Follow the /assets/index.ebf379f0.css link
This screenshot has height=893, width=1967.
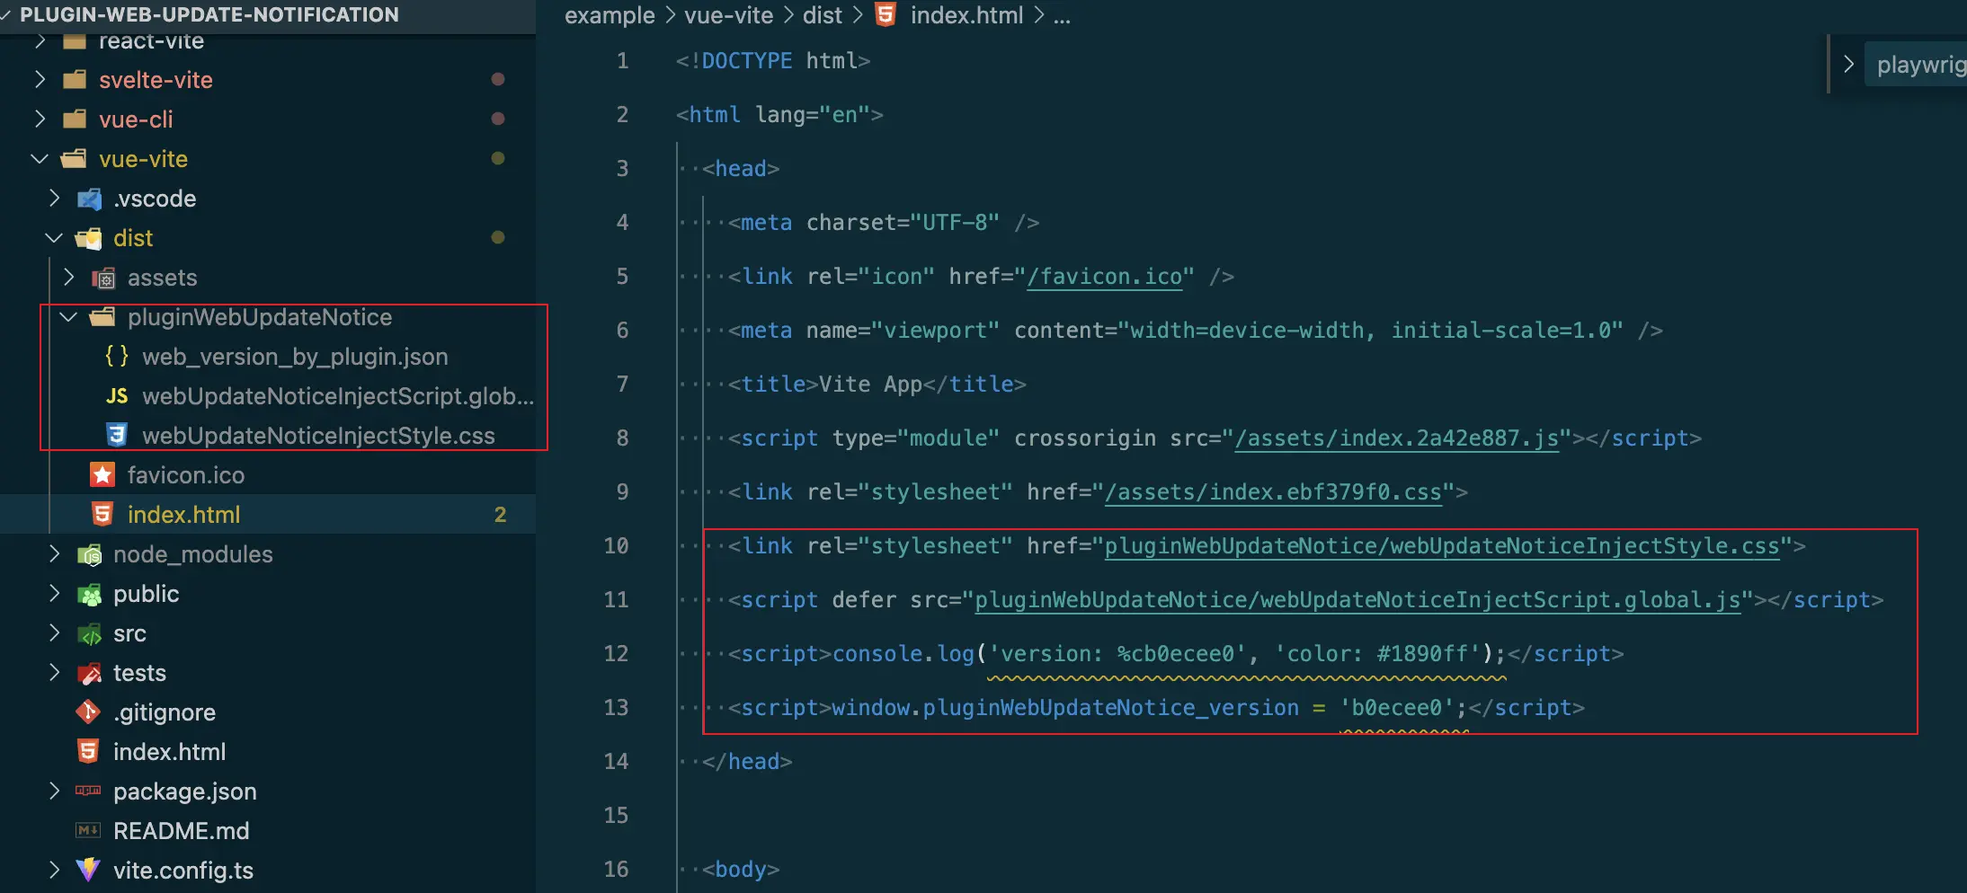point(1273,492)
